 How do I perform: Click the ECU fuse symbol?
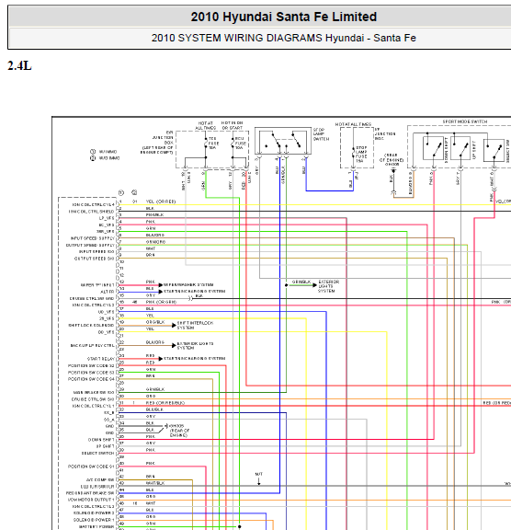[233, 144]
